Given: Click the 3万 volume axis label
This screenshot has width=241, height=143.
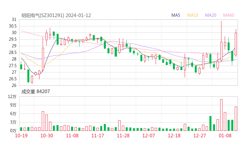Looking at the screenshot, I should (x=13, y=122).
